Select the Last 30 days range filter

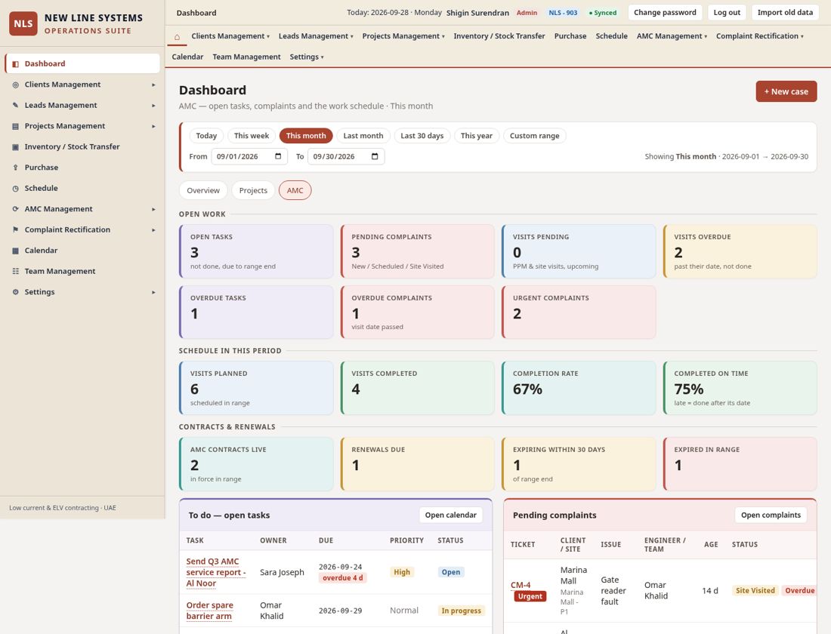tap(422, 136)
